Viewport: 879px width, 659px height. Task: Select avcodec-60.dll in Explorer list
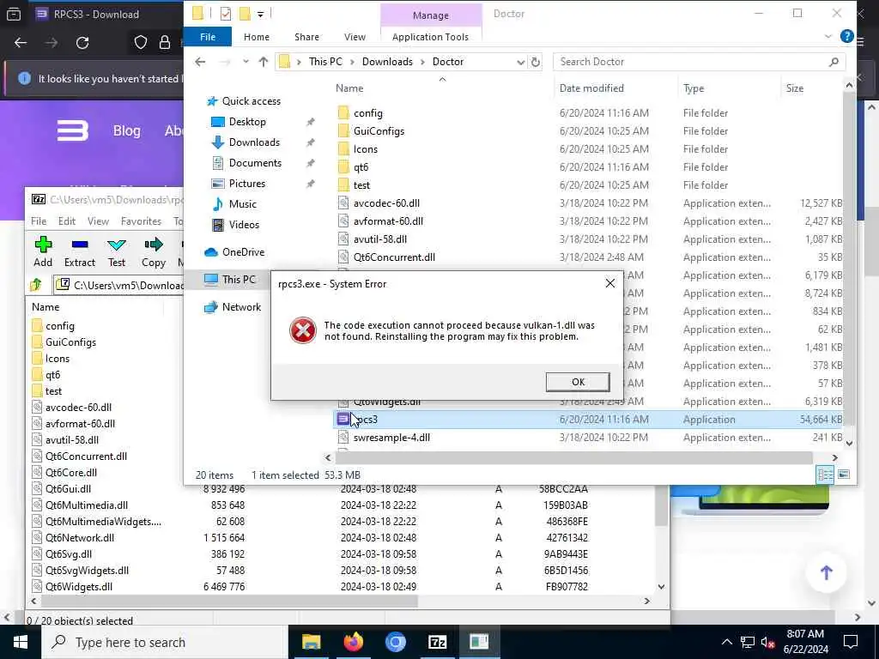click(386, 203)
